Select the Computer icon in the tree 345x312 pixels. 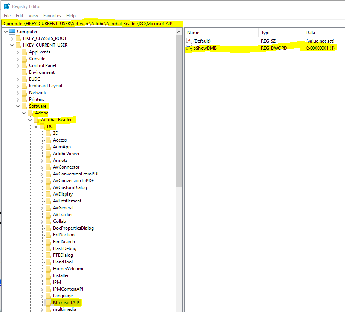point(12,32)
